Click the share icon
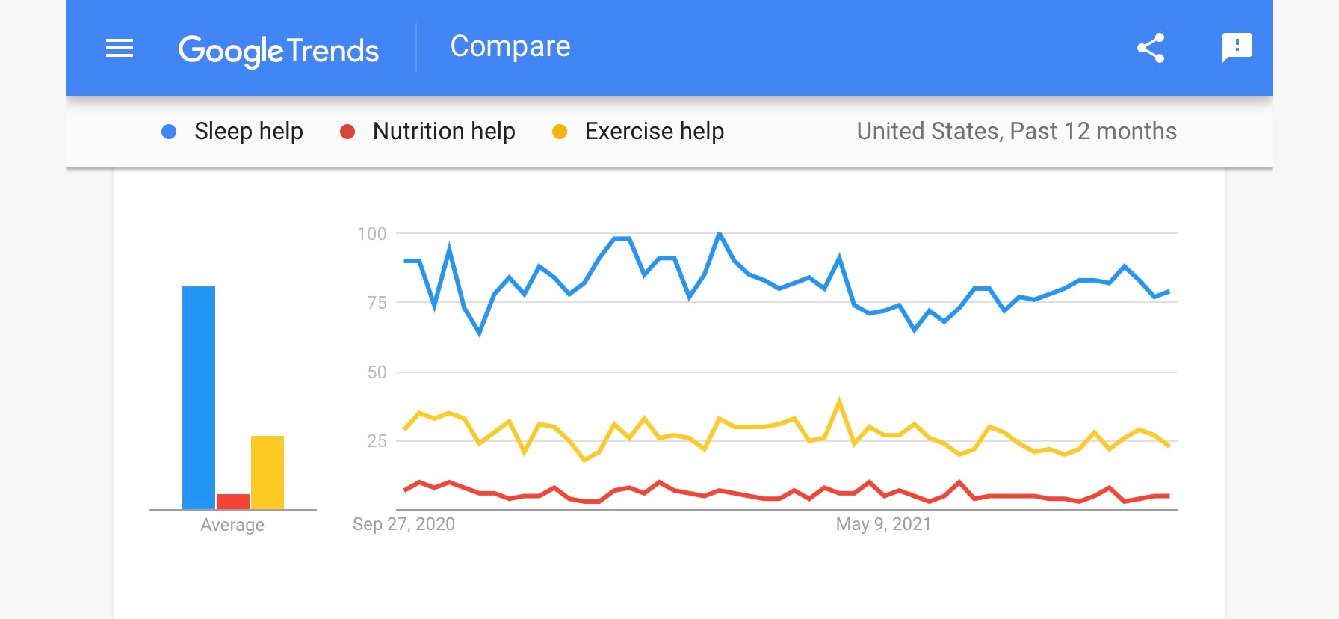1339x619 pixels. pyautogui.click(x=1151, y=48)
